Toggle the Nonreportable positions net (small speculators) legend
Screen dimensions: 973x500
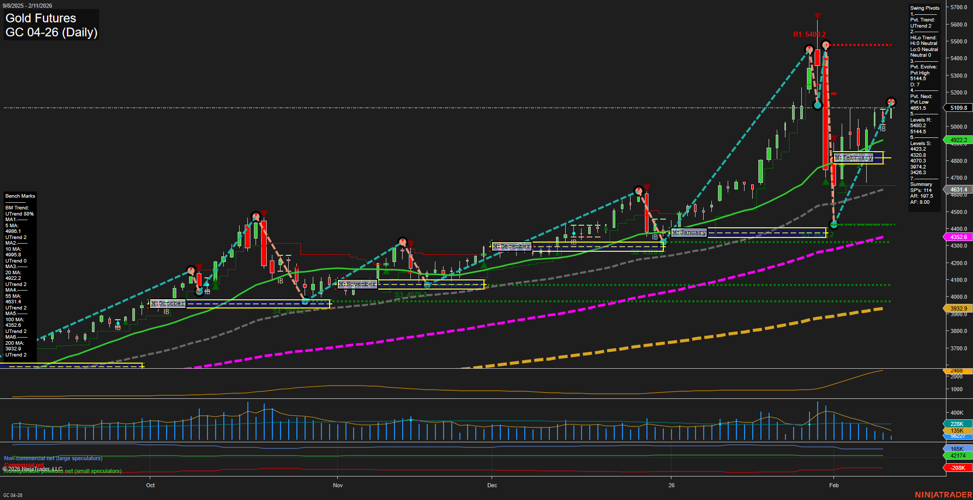[x=62, y=471]
